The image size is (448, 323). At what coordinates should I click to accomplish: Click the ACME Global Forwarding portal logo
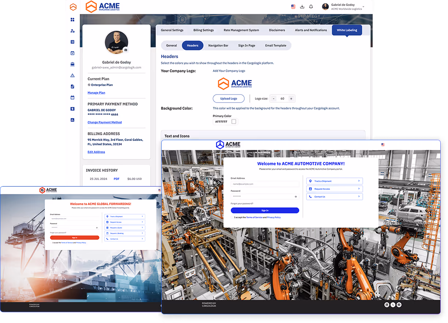[48, 190]
